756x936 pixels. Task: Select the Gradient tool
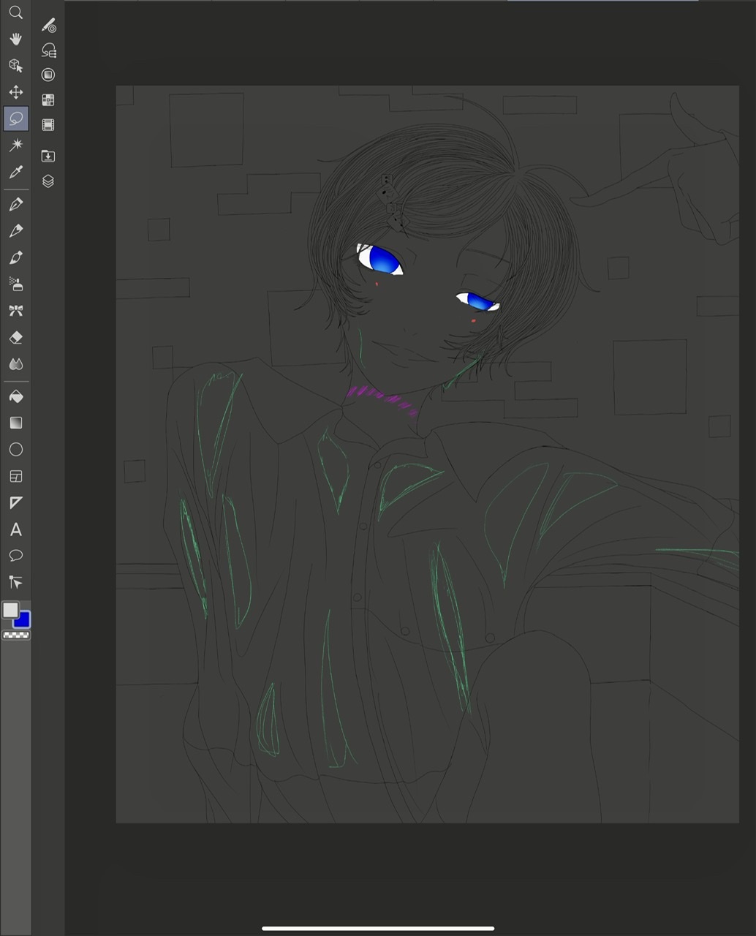click(15, 423)
